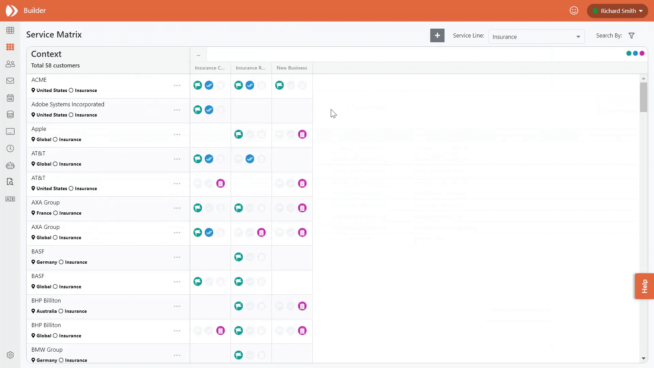Click the clock history sidebar icon
The image size is (654, 368).
tap(10, 149)
